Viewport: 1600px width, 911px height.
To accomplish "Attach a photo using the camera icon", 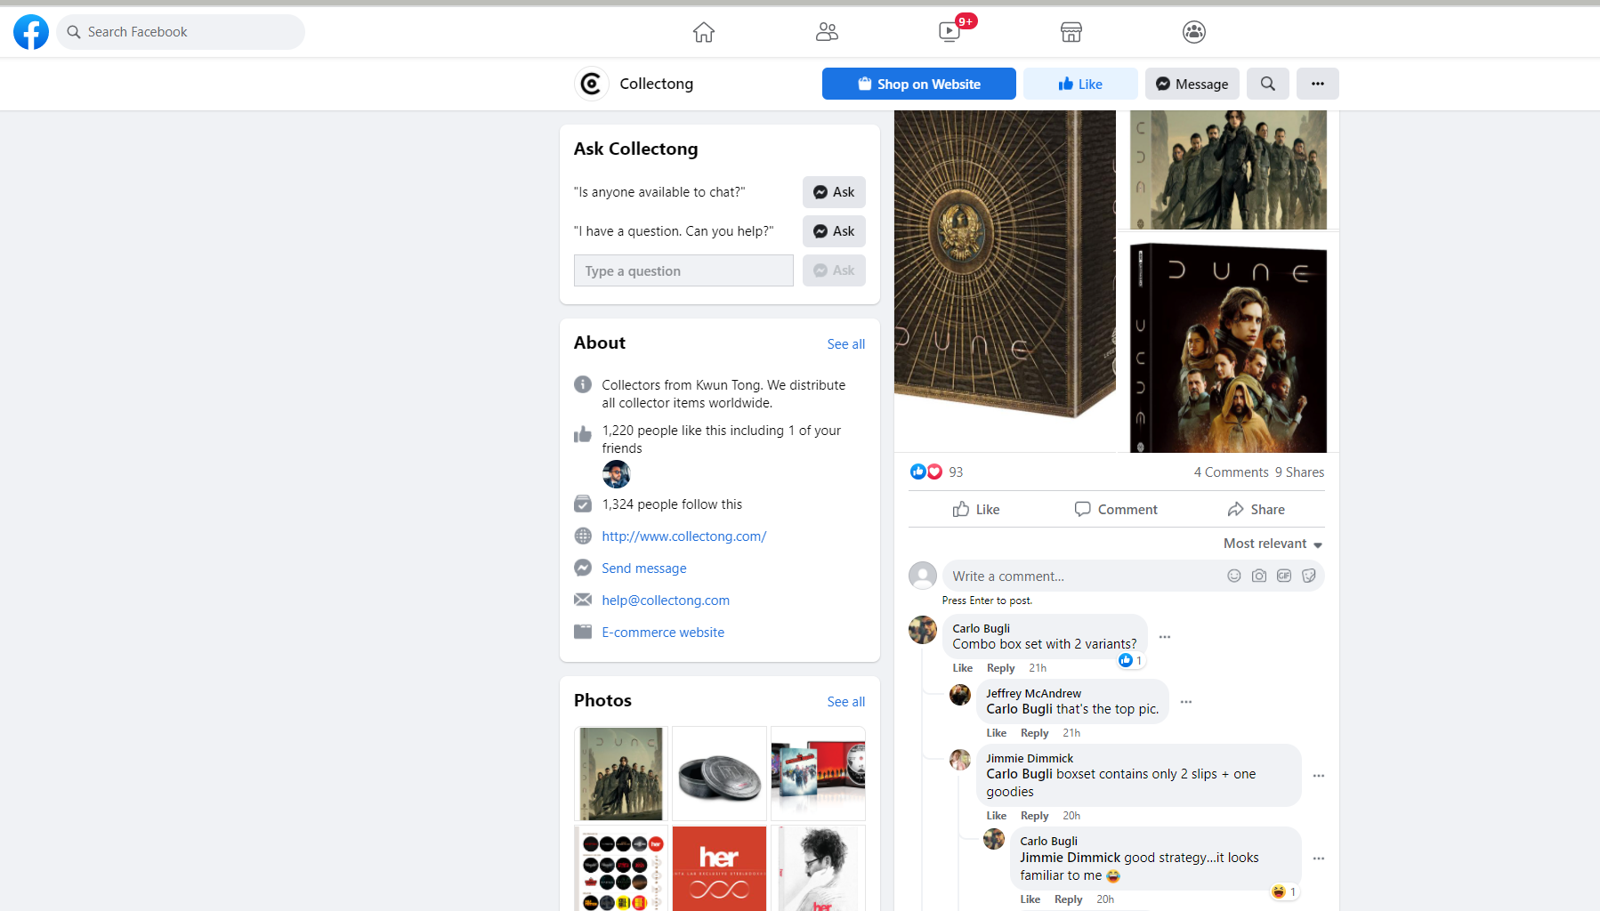I will point(1259,576).
